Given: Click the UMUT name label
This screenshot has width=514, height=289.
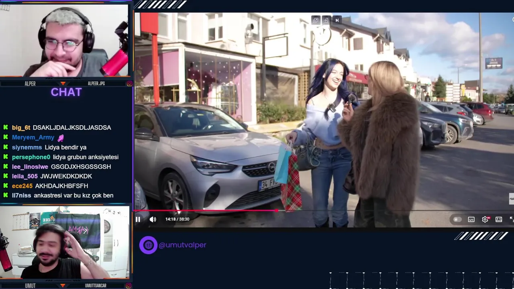Looking at the screenshot, I should coord(30,286).
